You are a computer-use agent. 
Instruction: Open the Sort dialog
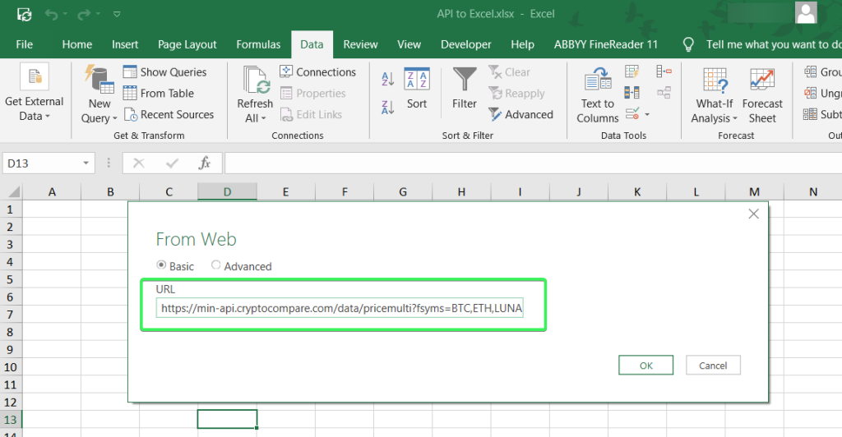pyautogui.click(x=417, y=89)
